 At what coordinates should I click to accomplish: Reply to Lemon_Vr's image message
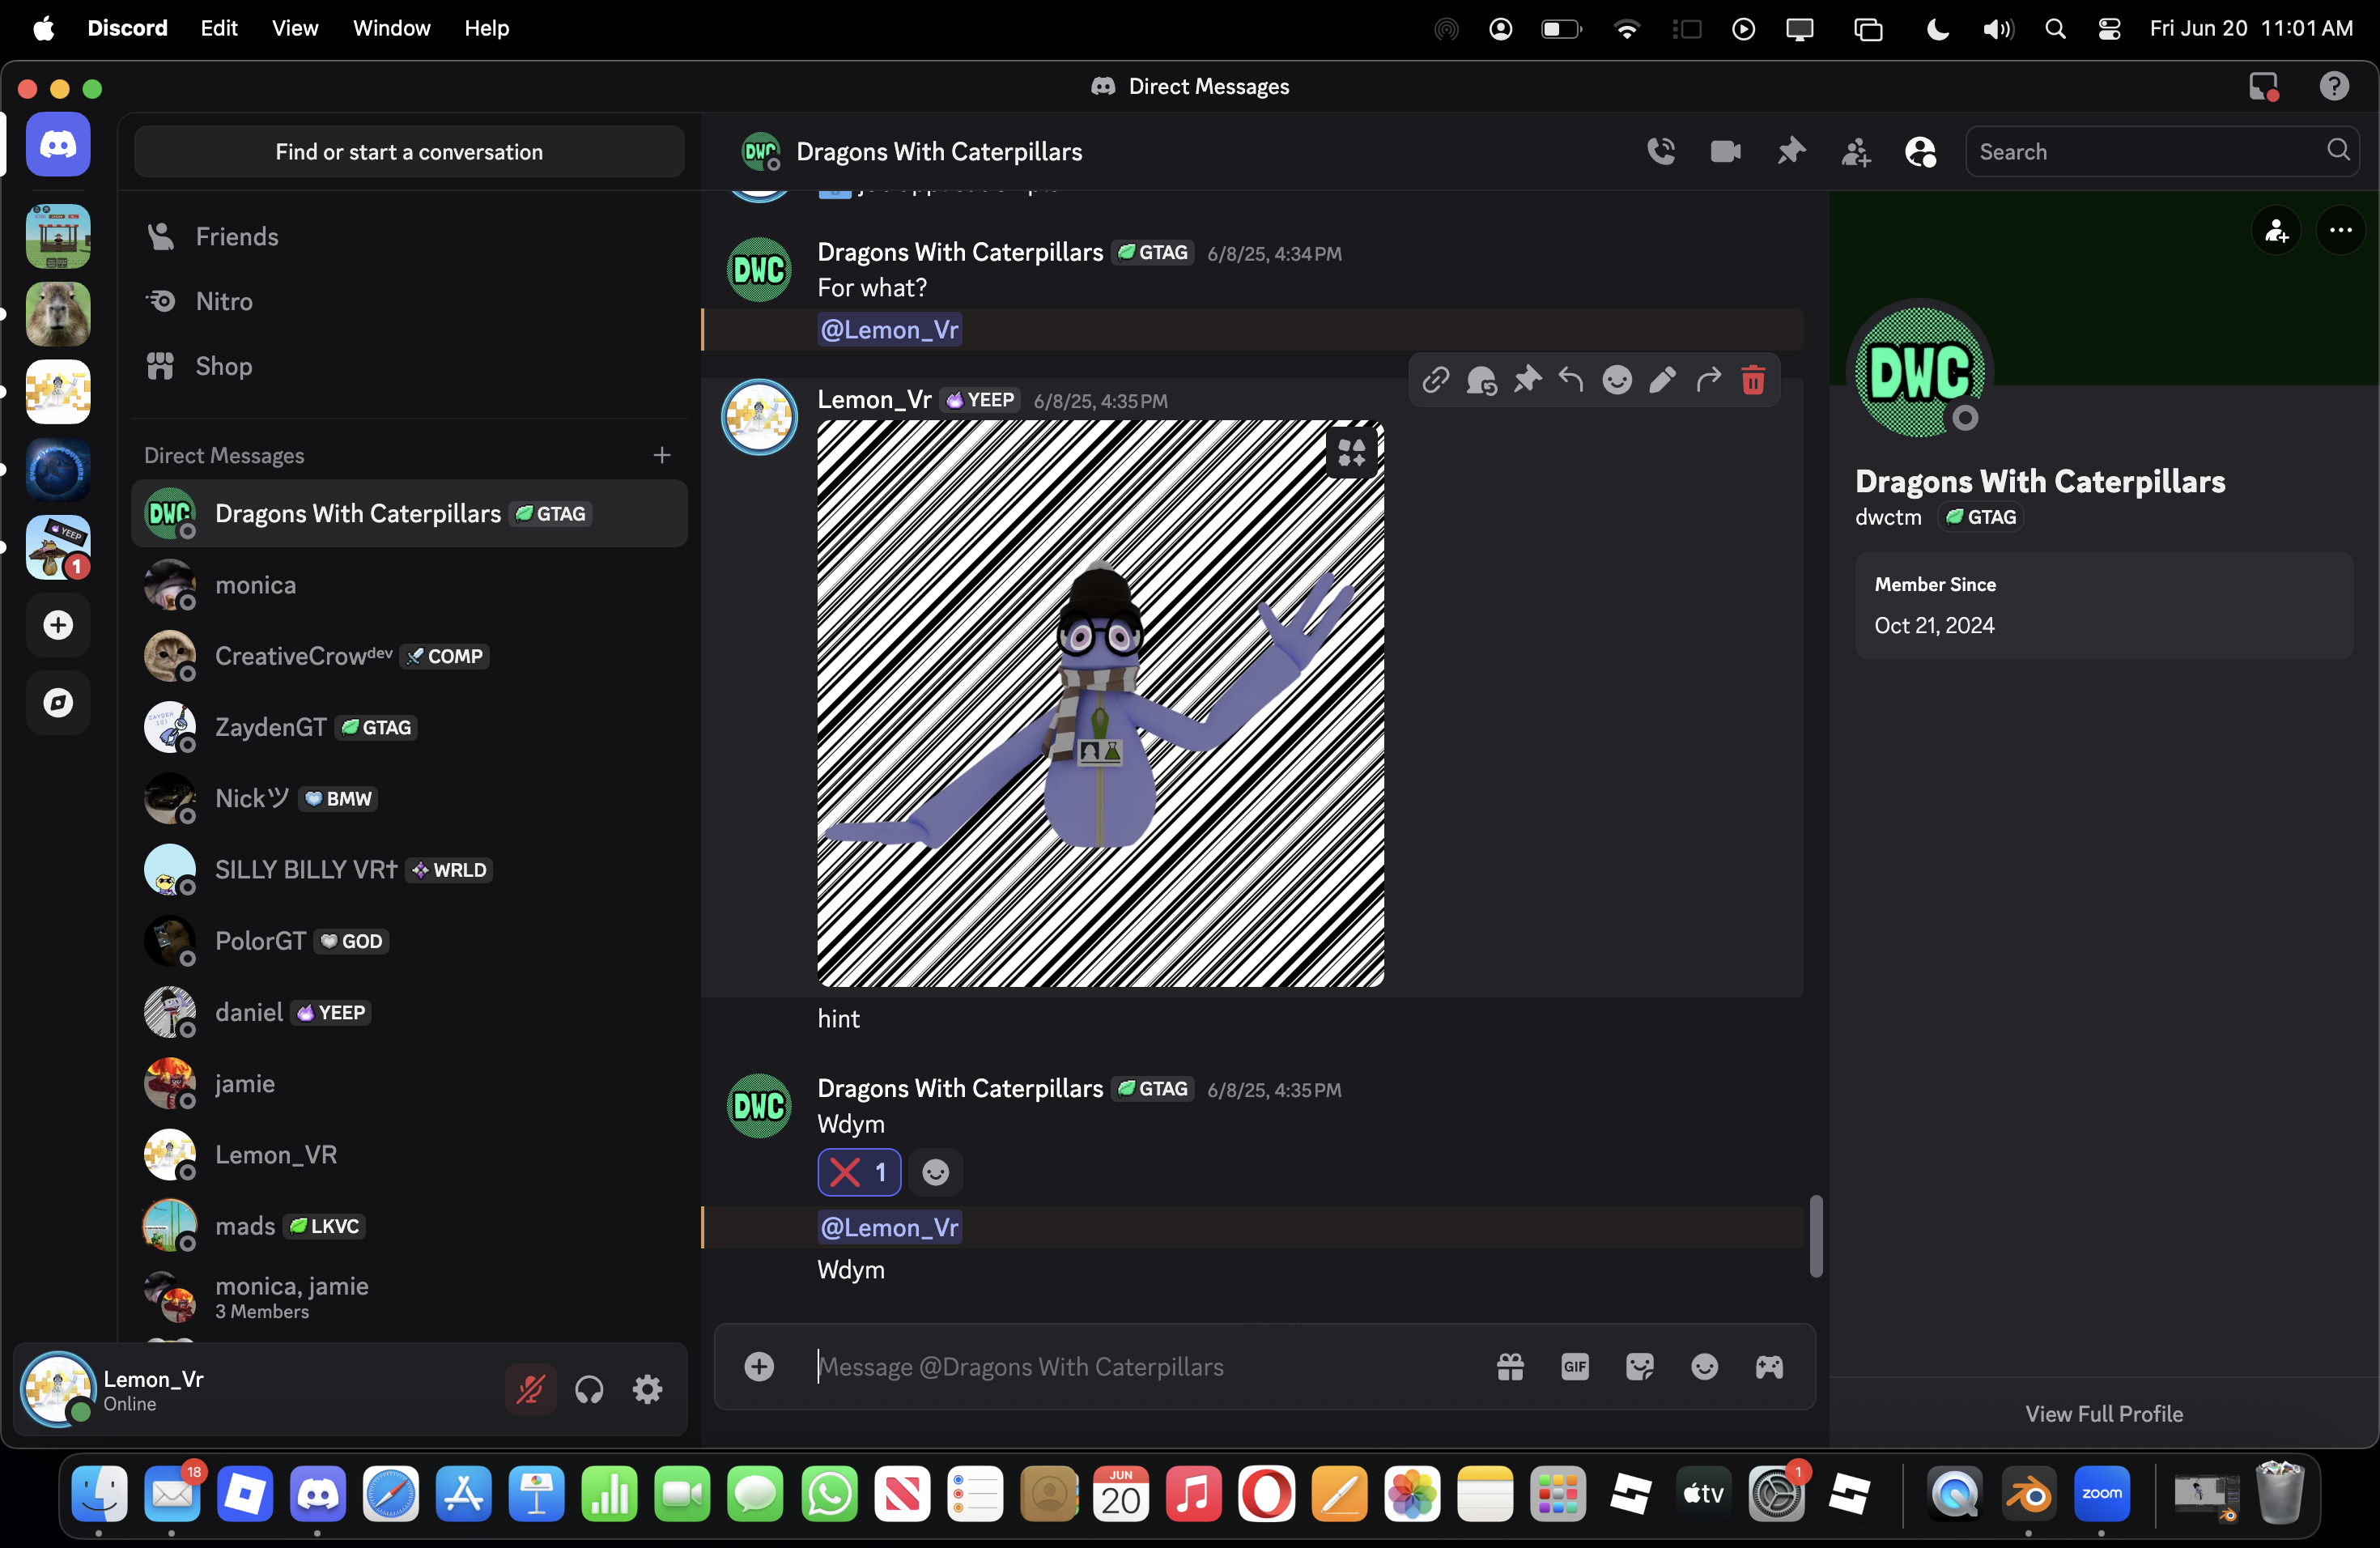click(1571, 380)
